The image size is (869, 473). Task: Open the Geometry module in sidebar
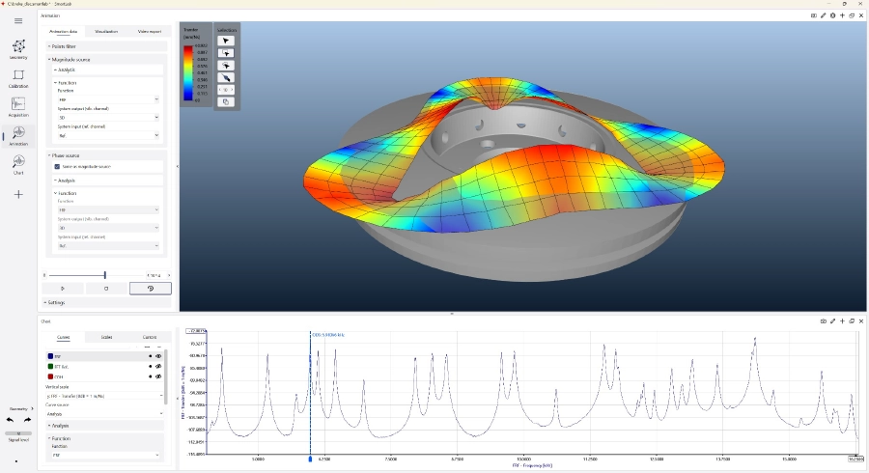click(x=18, y=48)
